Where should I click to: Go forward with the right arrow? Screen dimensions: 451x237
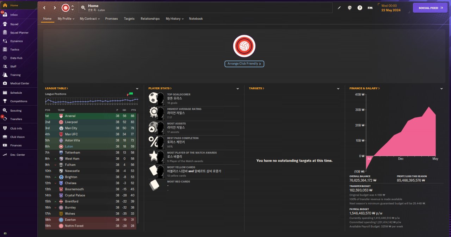pos(55,8)
